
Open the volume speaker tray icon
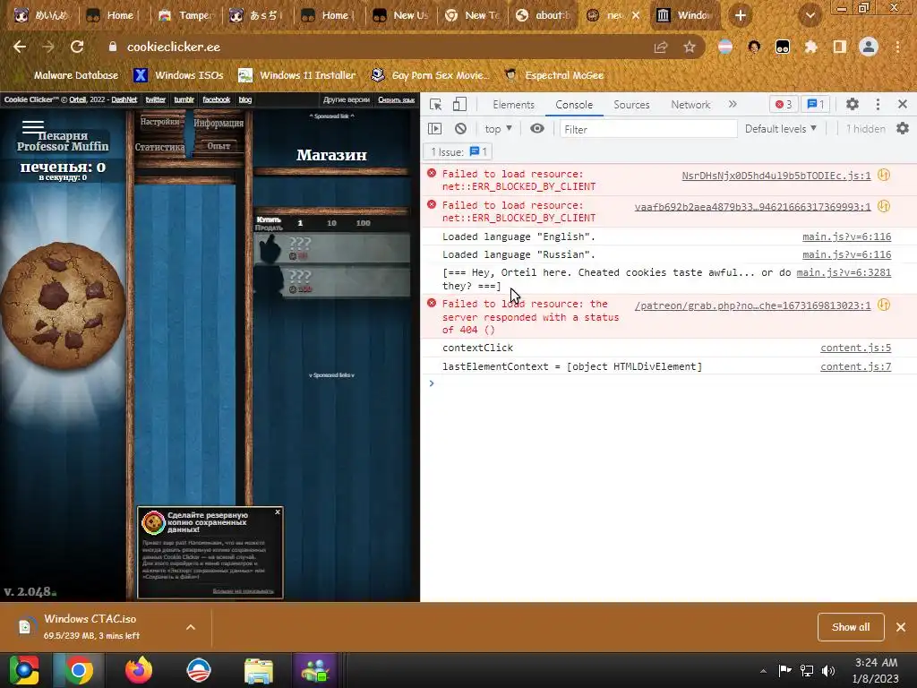point(828,670)
